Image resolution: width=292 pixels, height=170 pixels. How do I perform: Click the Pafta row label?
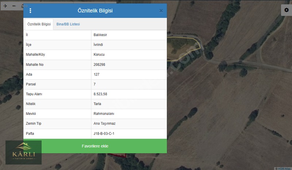tap(30, 134)
